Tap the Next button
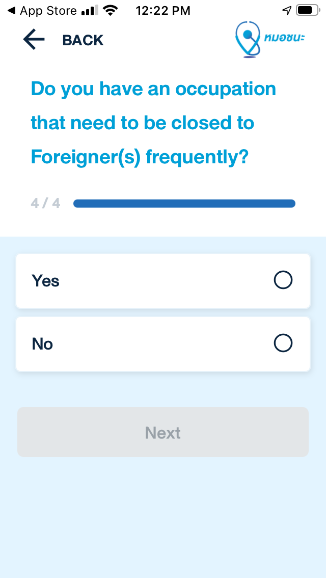This screenshot has height=578, width=326. (163, 432)
